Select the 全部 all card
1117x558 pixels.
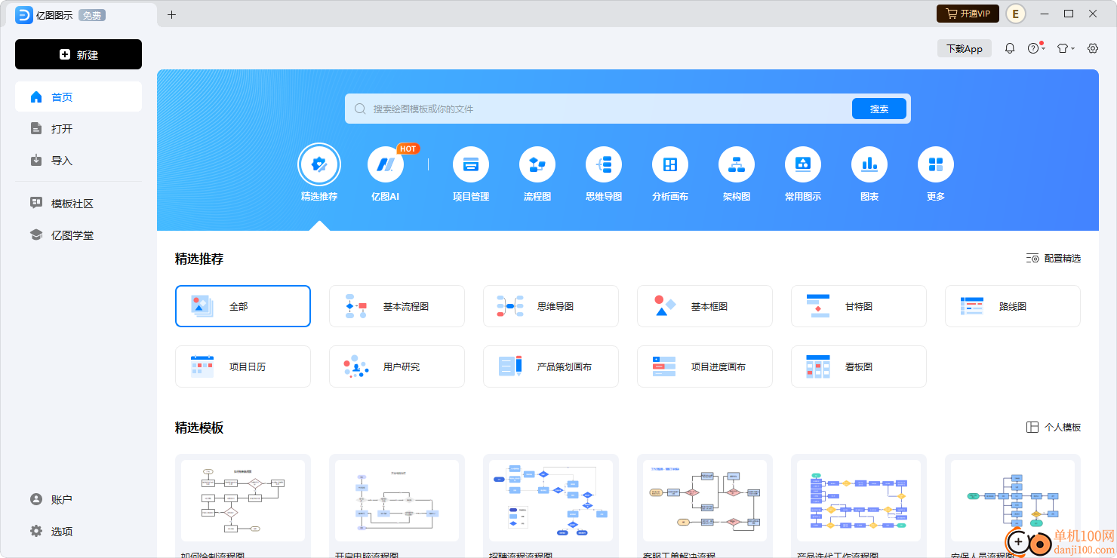[243, 306]
